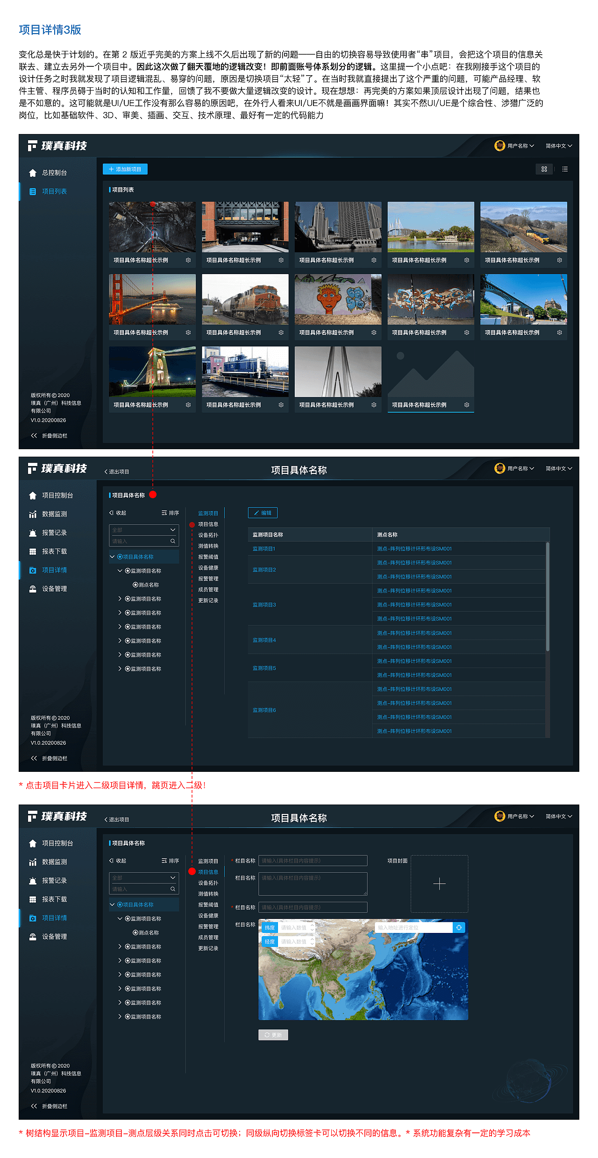Click 报警记录 alarm icon in monitoring table screen
The width and height of the screenshot is (598, 1158).
[x=33, y=533]
